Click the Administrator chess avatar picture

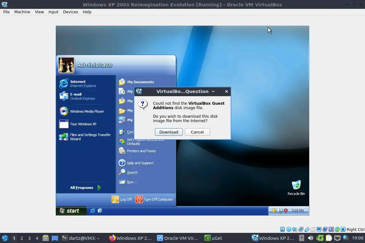click(x=66, y=65)
